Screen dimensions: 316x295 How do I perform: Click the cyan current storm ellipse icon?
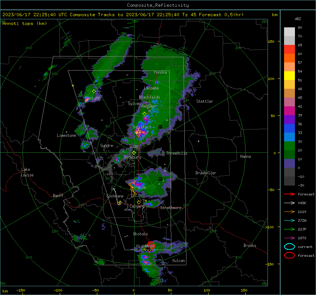pos(289,247)
